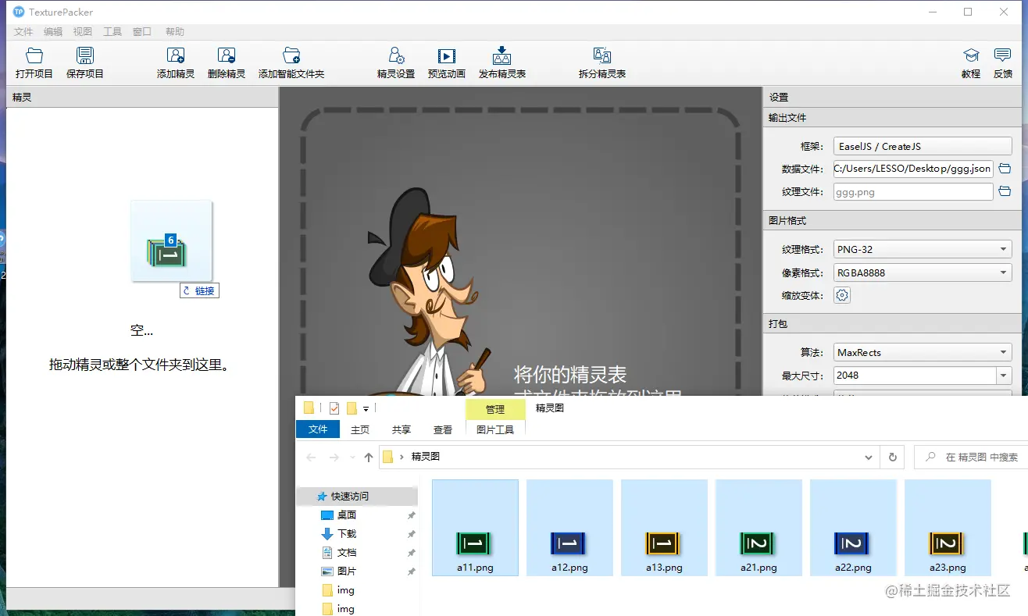Select a12.png thumbnail
This screenshot has height=616, width=1028.
point(569,528)
